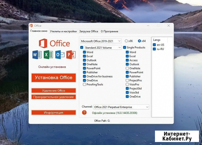Click the large Office logo
Viewport: 202px width, 145px height.
(x=54, y=43)
